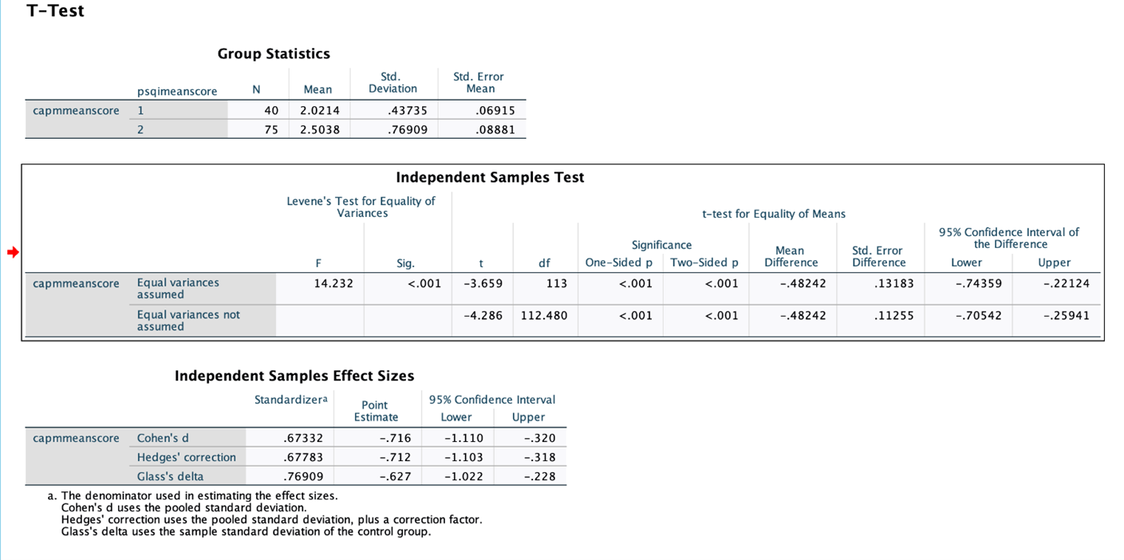
Task: Click the t value -3.659 cell
Action: pos(483,283)
